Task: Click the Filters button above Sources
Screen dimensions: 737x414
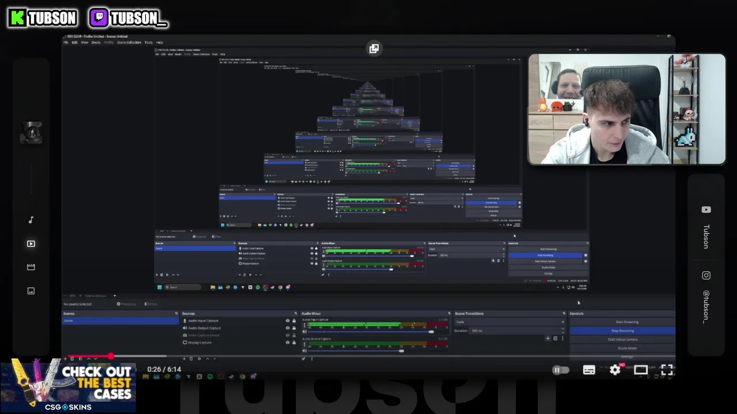Action: click(x=151, y=304)
